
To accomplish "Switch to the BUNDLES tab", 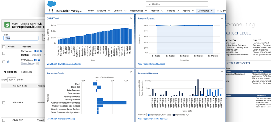I will click(x=26, y=72).
